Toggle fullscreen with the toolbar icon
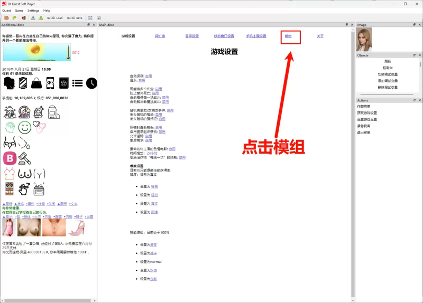This screenshot has width=423, height=303. click(90, 18)
